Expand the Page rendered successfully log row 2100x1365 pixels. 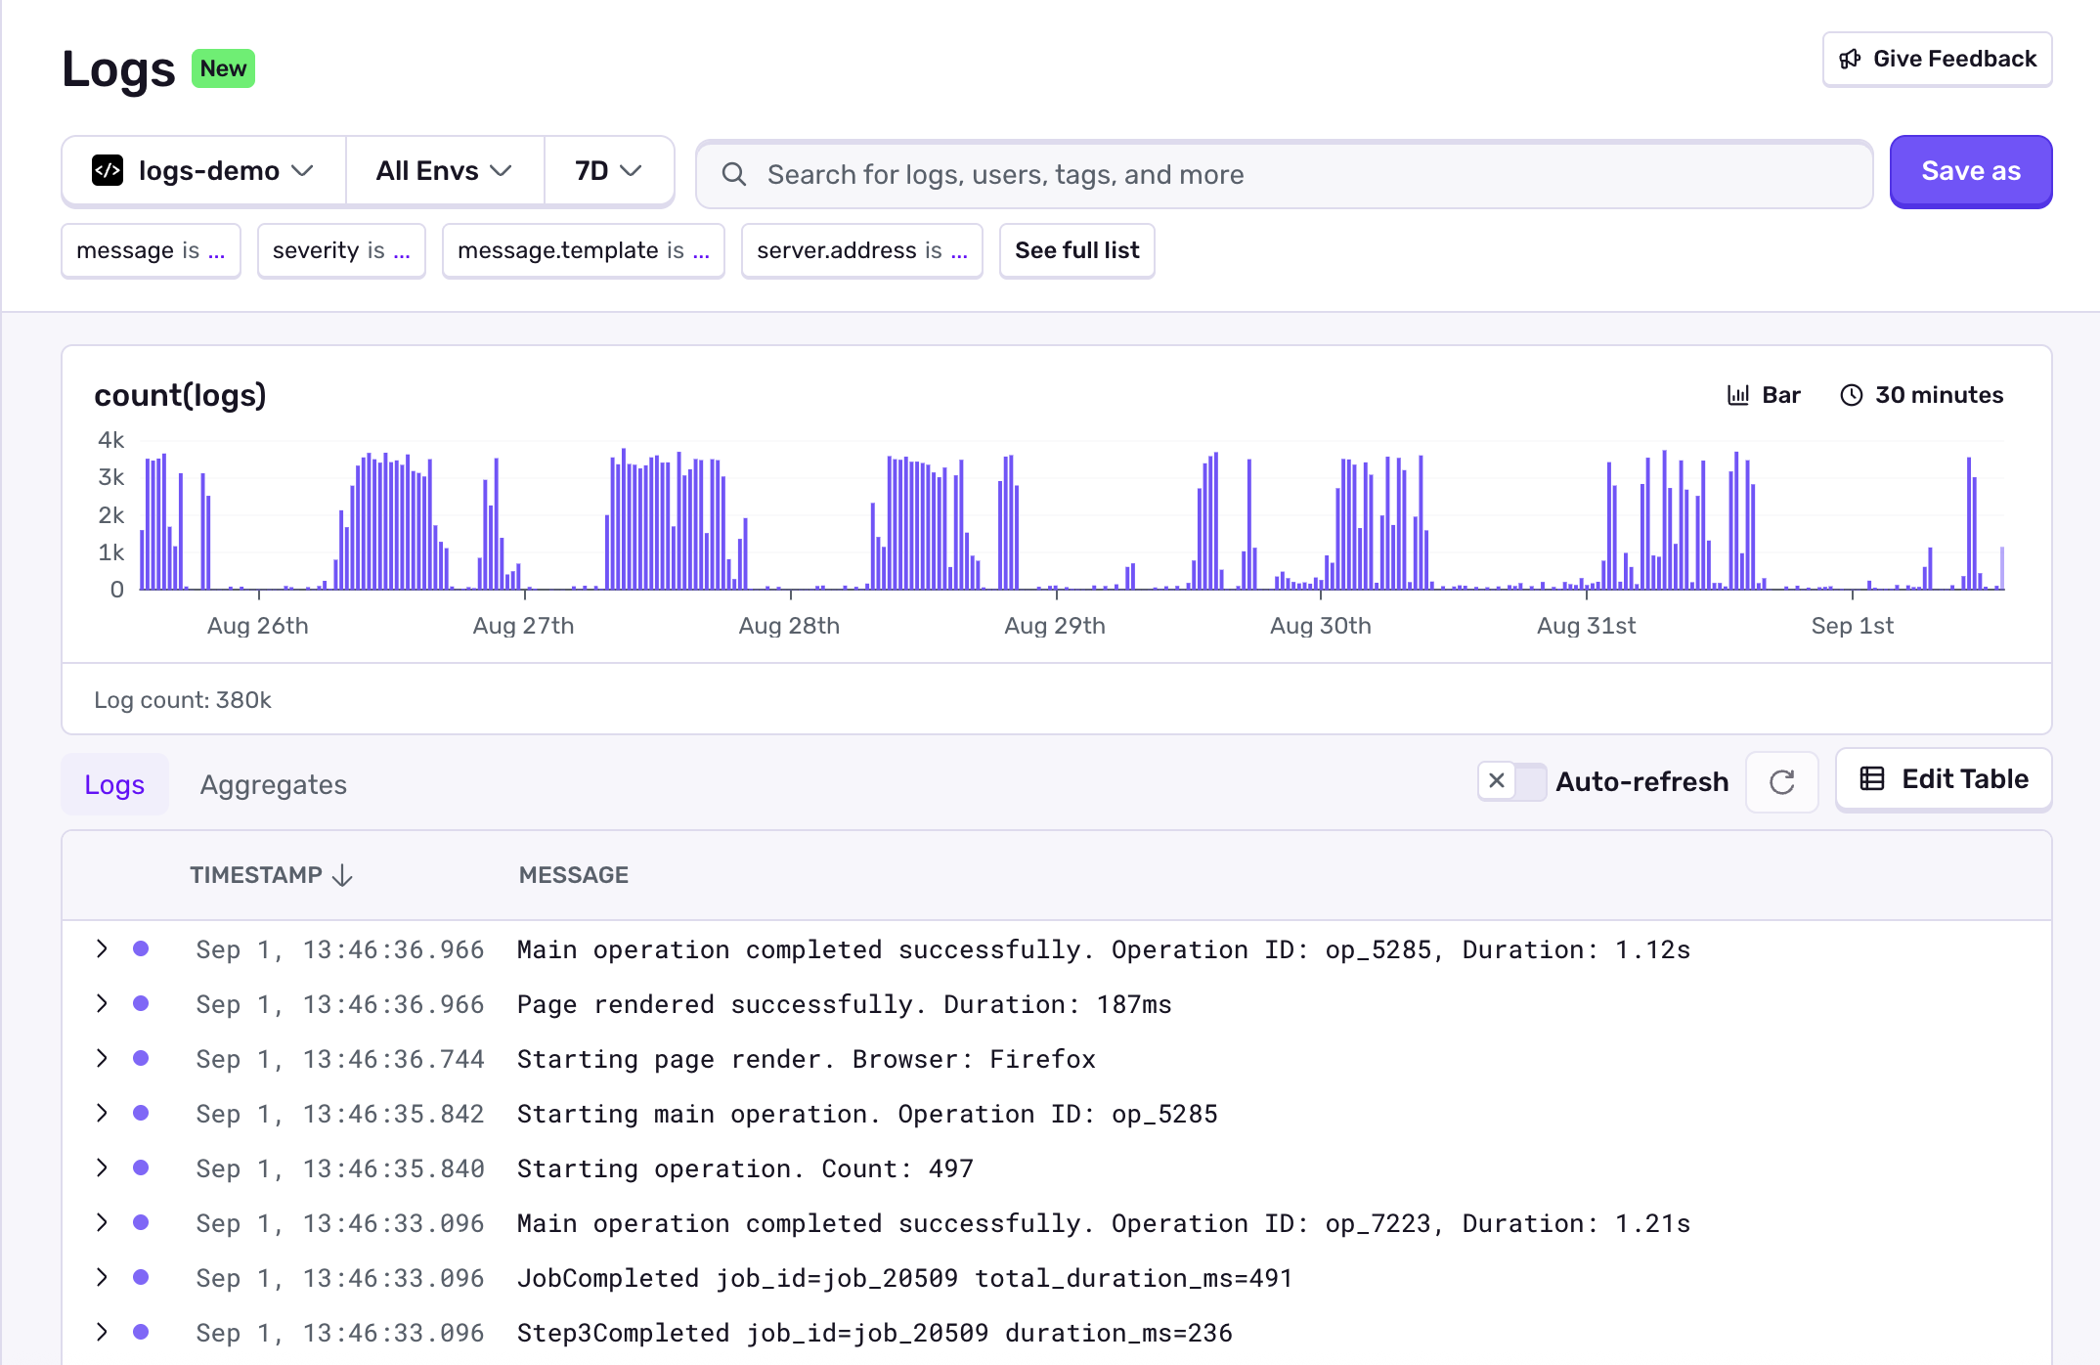point(102,1003)
